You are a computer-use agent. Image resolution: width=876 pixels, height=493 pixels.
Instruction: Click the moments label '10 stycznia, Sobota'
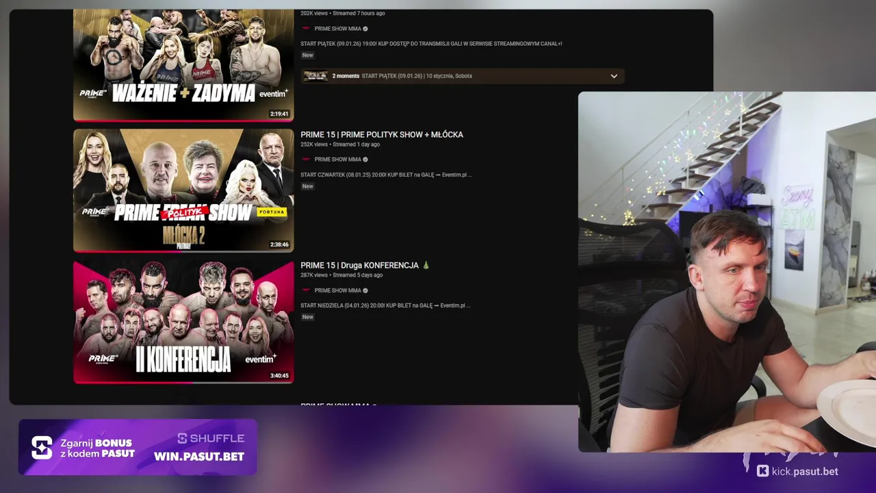tap(449, 76)
